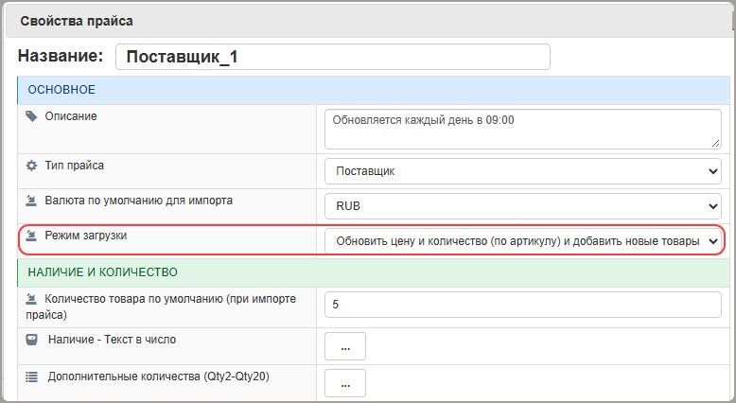Open the Дополнительные количества (Qty2-Qty20) ellipsis button
Viewport: 736px width, 403px height.
(x=345, y=383)
